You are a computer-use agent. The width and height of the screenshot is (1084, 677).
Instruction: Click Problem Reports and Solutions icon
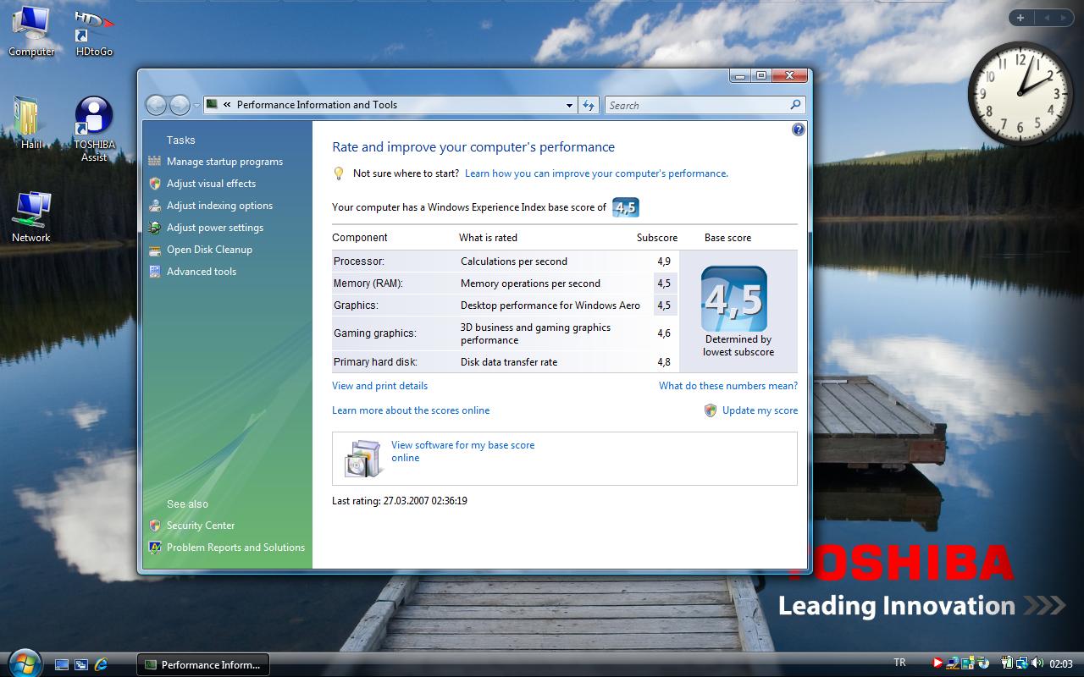click(154, 548)
